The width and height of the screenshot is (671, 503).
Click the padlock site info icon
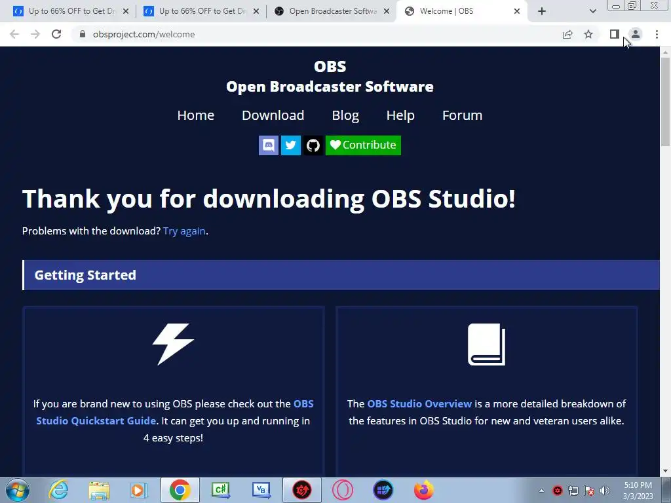click(x=83, y=34)
